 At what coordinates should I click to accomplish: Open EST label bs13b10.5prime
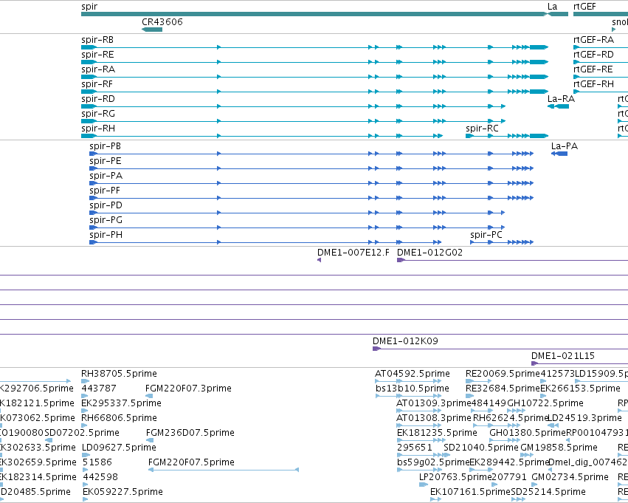412,389
